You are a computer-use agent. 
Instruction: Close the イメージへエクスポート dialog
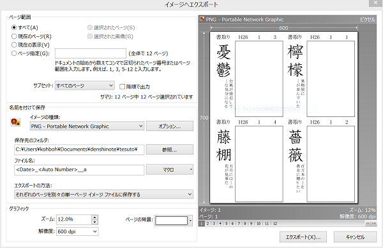376,3
